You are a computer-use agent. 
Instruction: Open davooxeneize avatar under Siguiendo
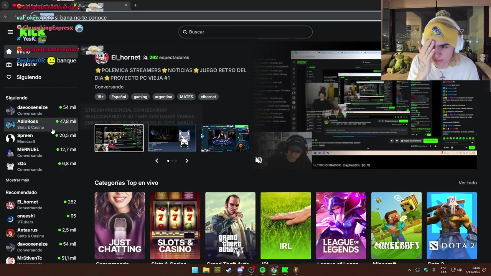[10, 110]
